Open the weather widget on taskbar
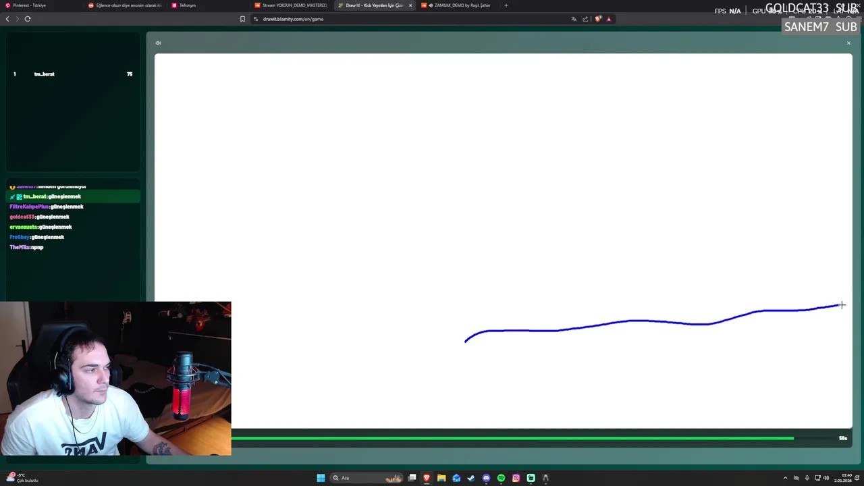 coord(22,478)
